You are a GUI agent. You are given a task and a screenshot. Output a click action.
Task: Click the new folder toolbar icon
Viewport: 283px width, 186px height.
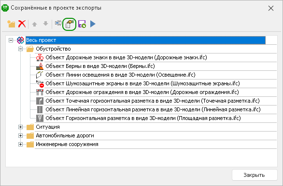[x=11, y=24]
